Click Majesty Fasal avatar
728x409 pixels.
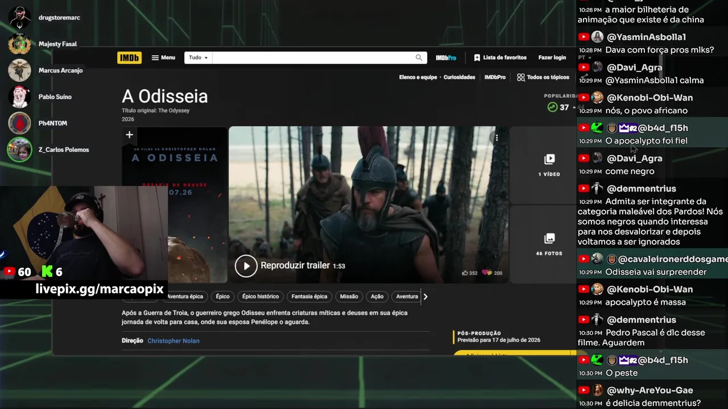[19, 44]
